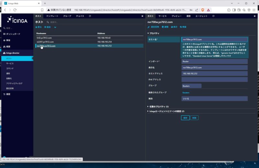This screenshot has height=168, width=259.
Task: Reload the browser page
Action: click(x=15, y=10)
